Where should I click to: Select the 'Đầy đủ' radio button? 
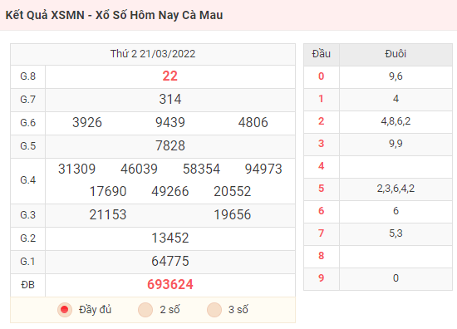pos(65,309)
